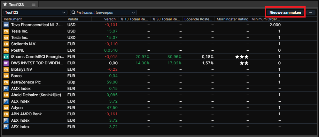Screen dimensions: 319x137
Task: Sort by the % 3J Totaal Re... column header
Action: [166, 19]
